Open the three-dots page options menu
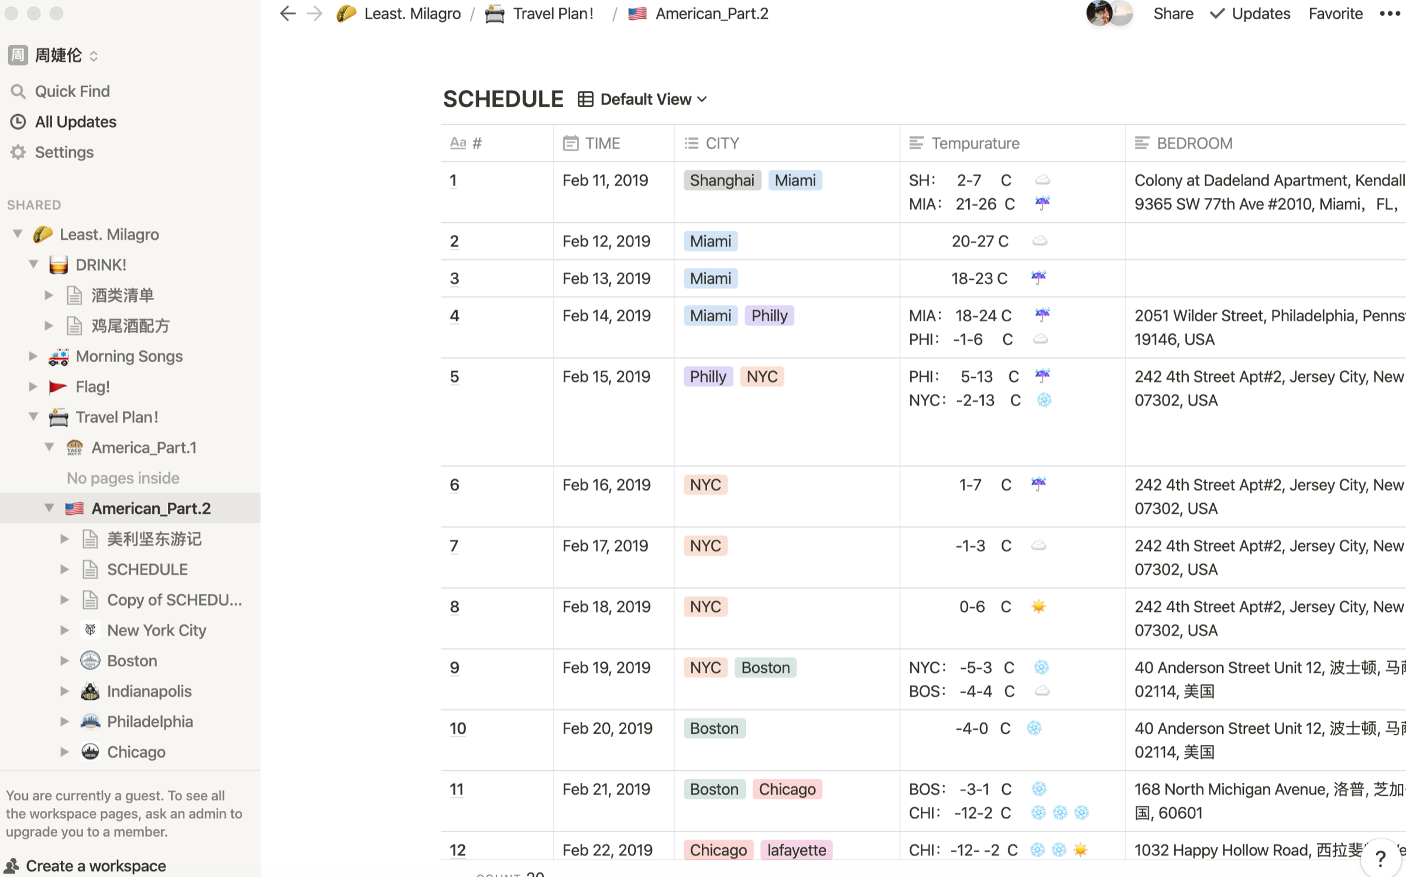 tap(1389, 13)
